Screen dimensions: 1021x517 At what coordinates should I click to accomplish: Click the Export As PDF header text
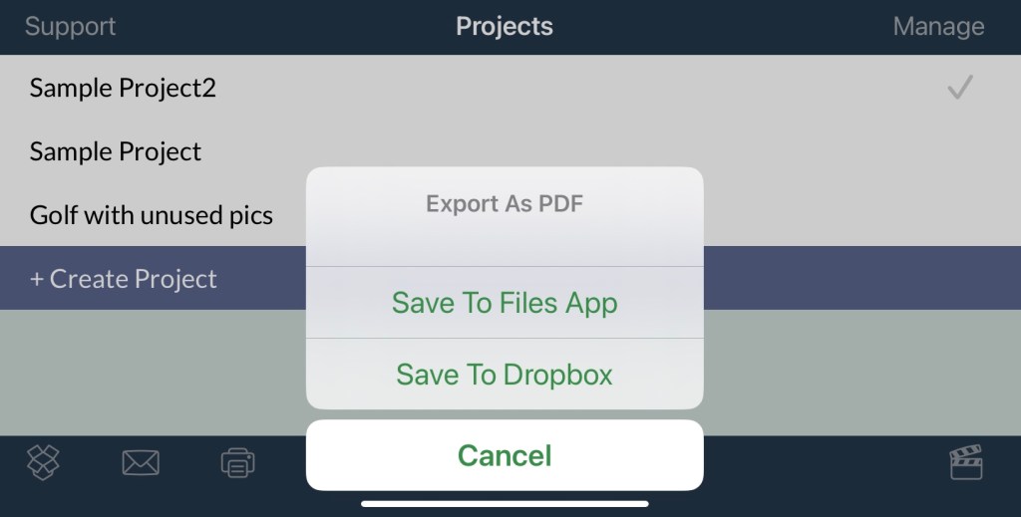coord(505,204)
